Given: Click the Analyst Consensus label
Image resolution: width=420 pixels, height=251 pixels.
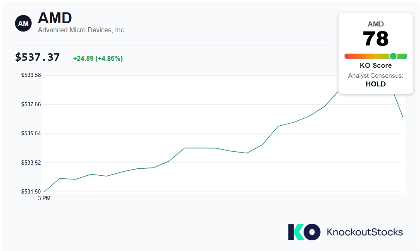Looking at the screenshot, I should 376,76.
